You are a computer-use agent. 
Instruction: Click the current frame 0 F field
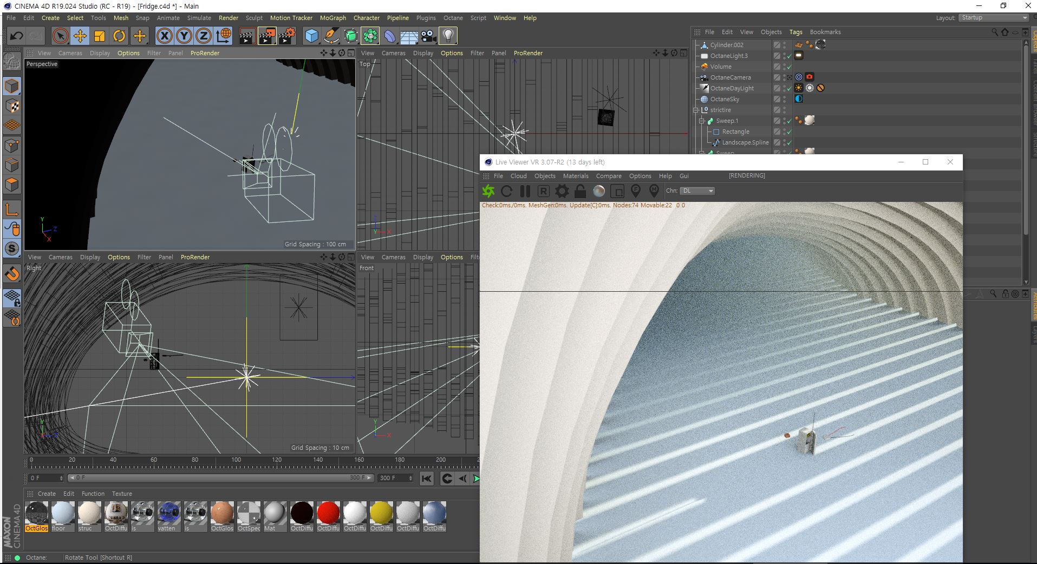pos(46,478)
